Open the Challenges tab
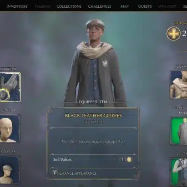187x187 pixels. (100, 6)
